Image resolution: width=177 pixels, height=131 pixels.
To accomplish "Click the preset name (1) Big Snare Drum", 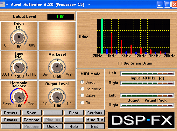I will point(135,63).
